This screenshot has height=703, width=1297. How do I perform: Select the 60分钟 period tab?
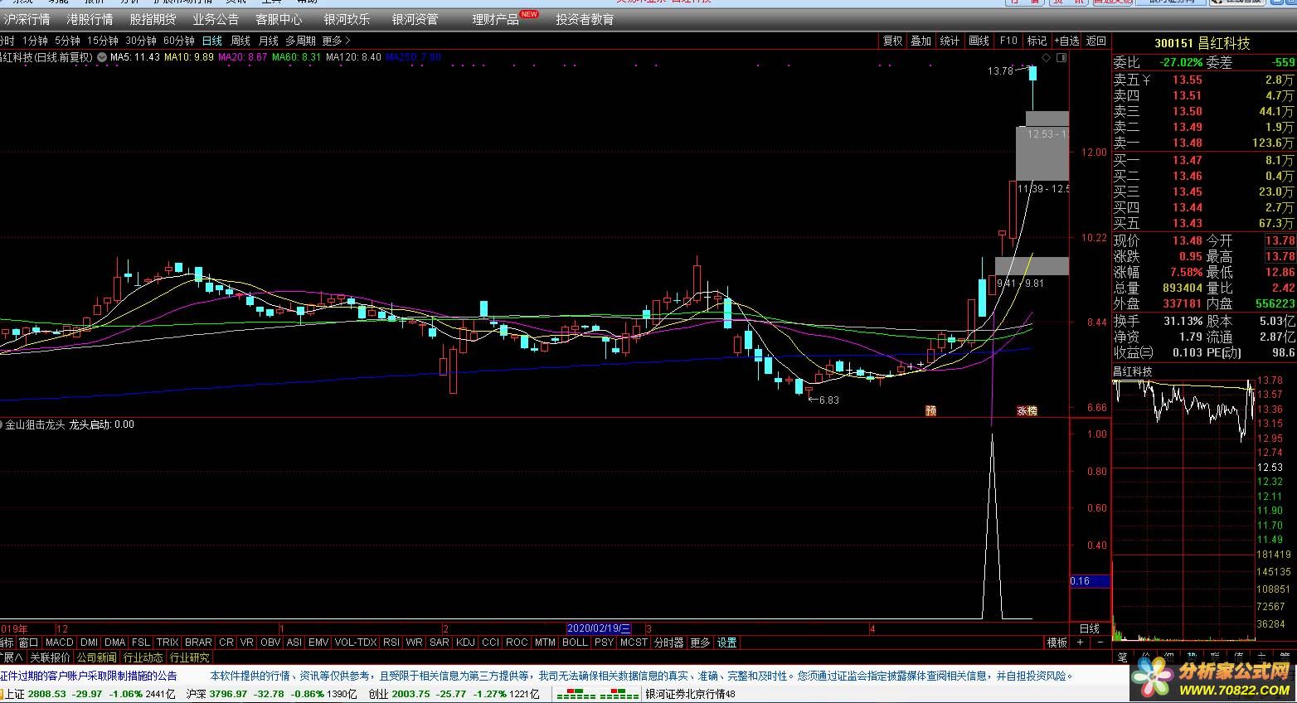(178, 41)
